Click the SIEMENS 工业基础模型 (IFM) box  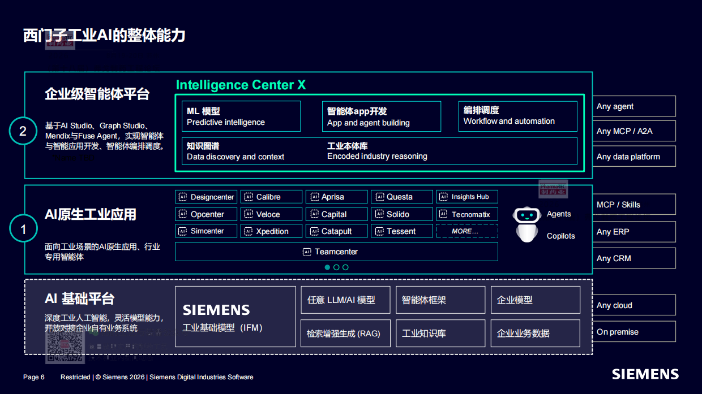click(236, 317)
